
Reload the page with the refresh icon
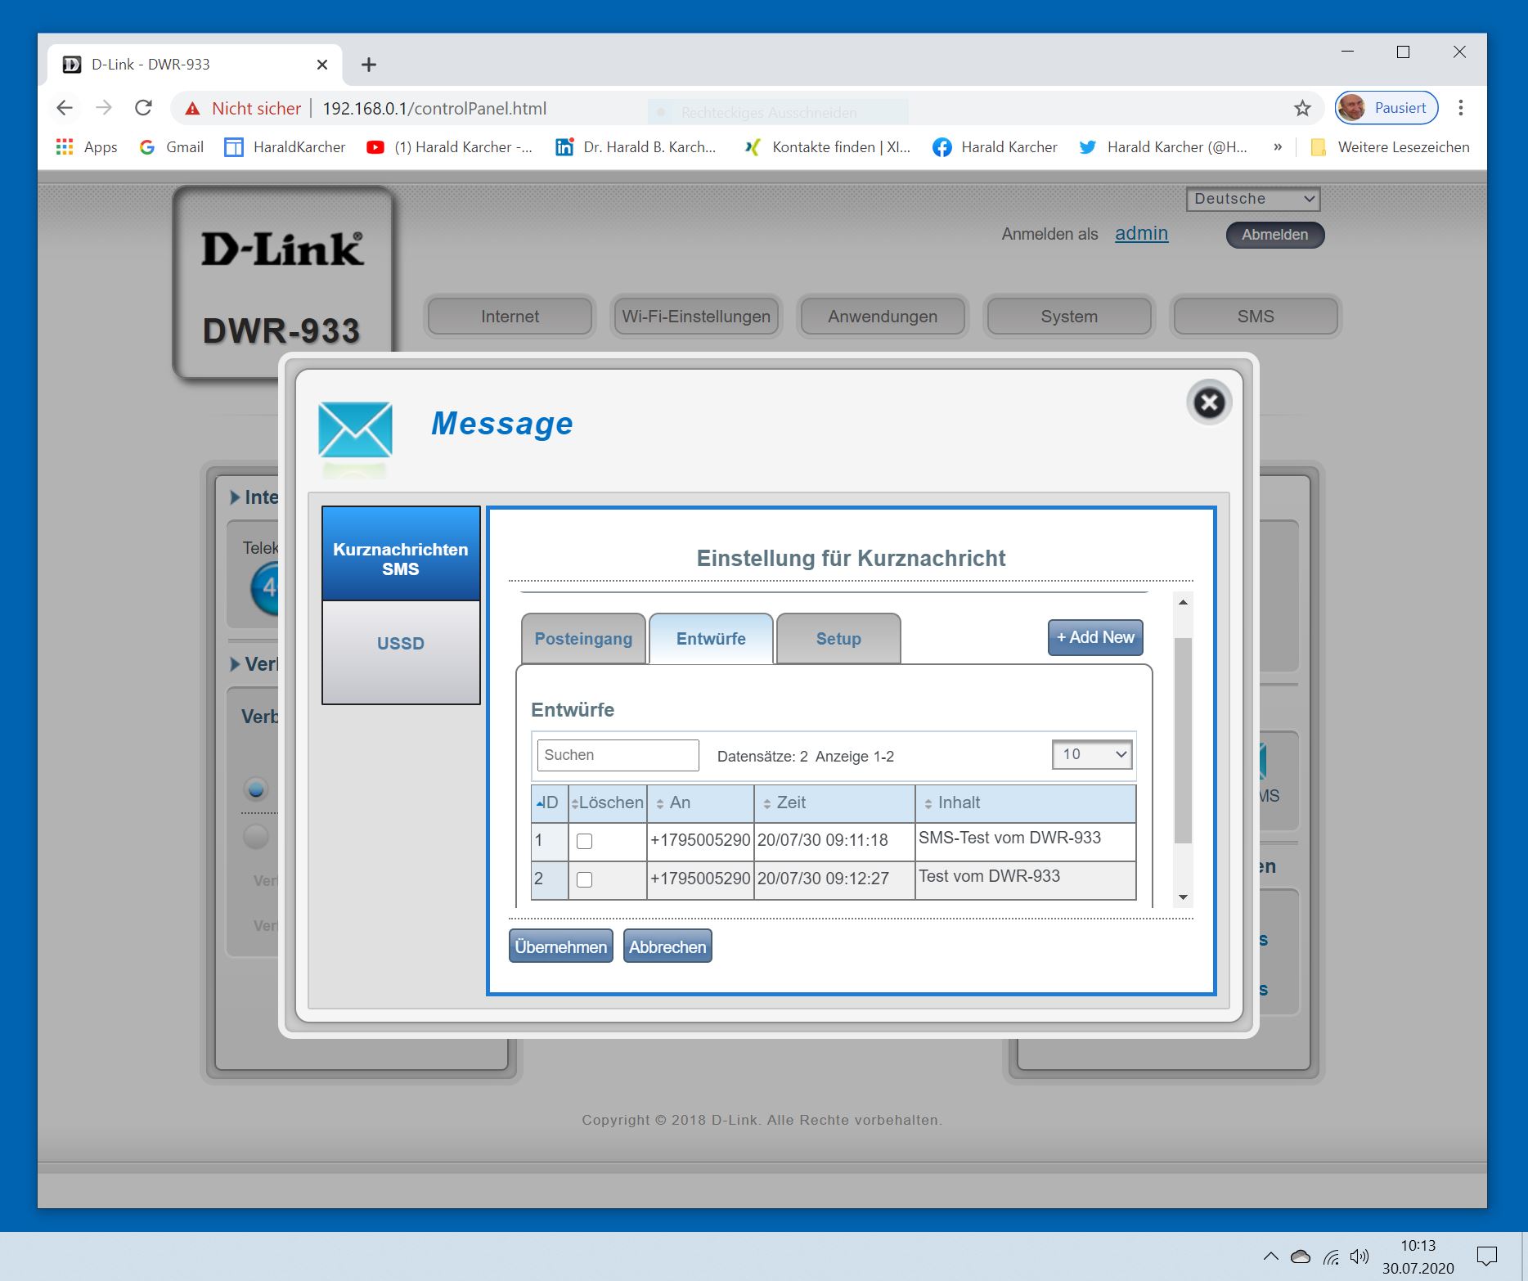[144, 108]
